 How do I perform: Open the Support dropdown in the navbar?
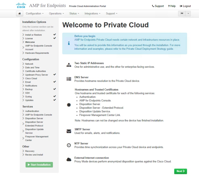tap(112, 14)
